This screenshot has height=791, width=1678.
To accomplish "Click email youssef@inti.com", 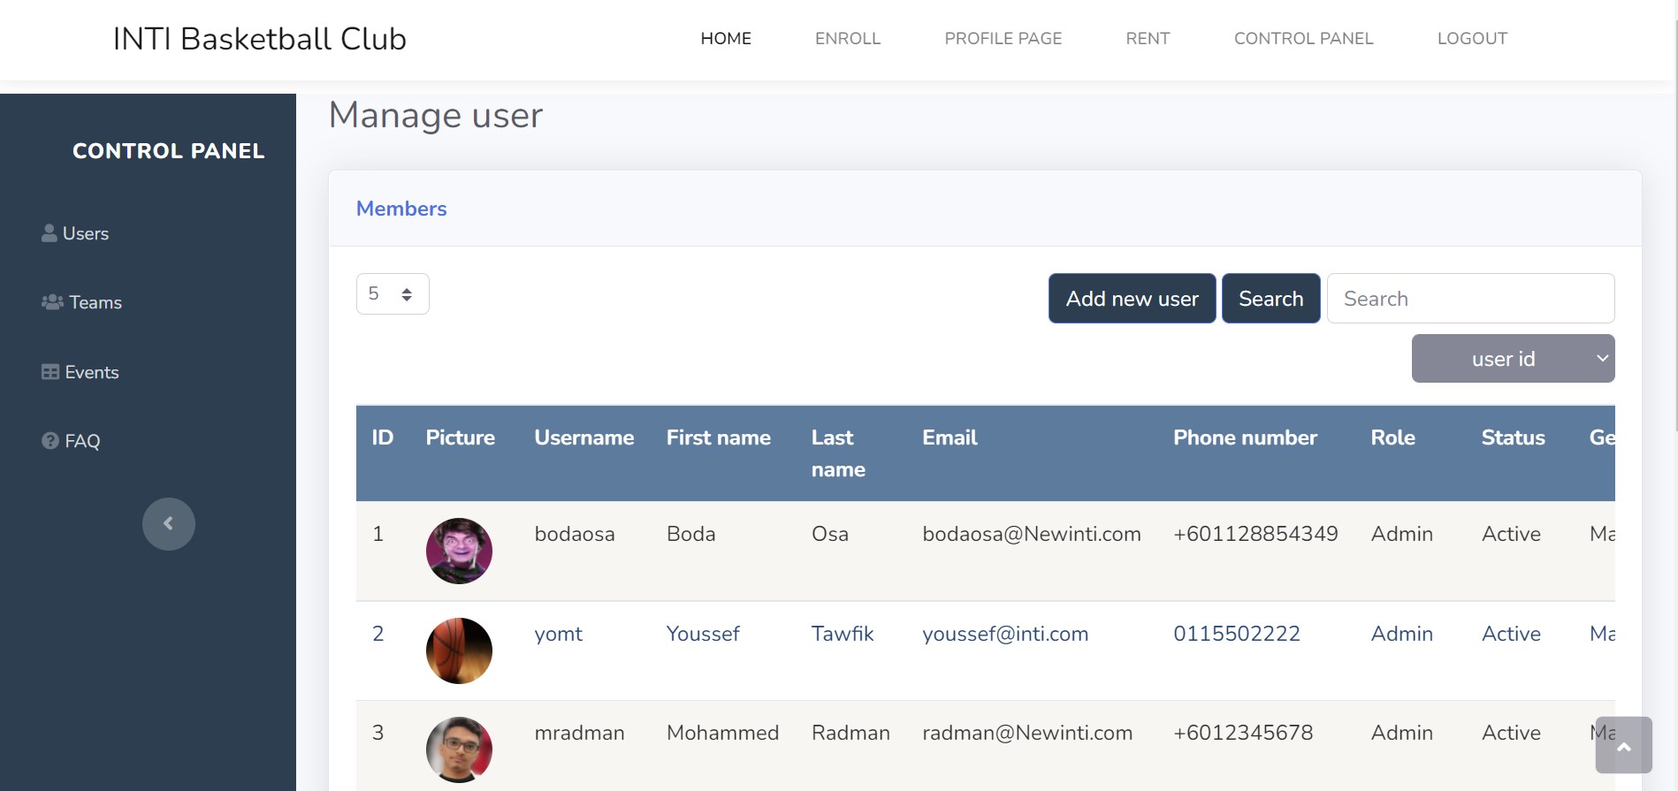I will click(x=1005, y=634).
